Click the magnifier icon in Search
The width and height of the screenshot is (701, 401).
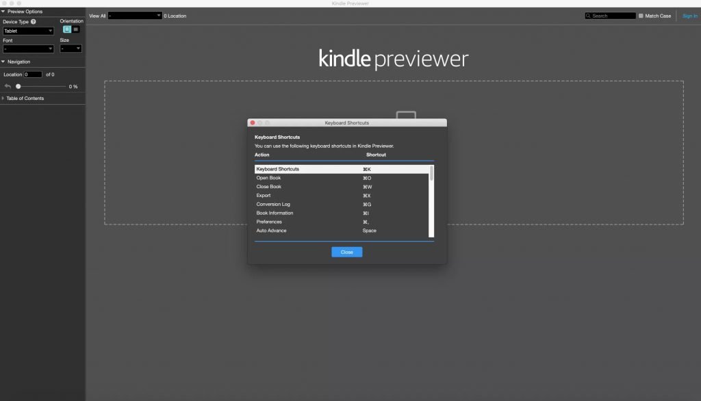tap(588, 16)
